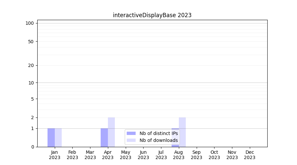Select the 'Nb of downloads' legend label
Screen dimensions: 297x165
(158, 140)
